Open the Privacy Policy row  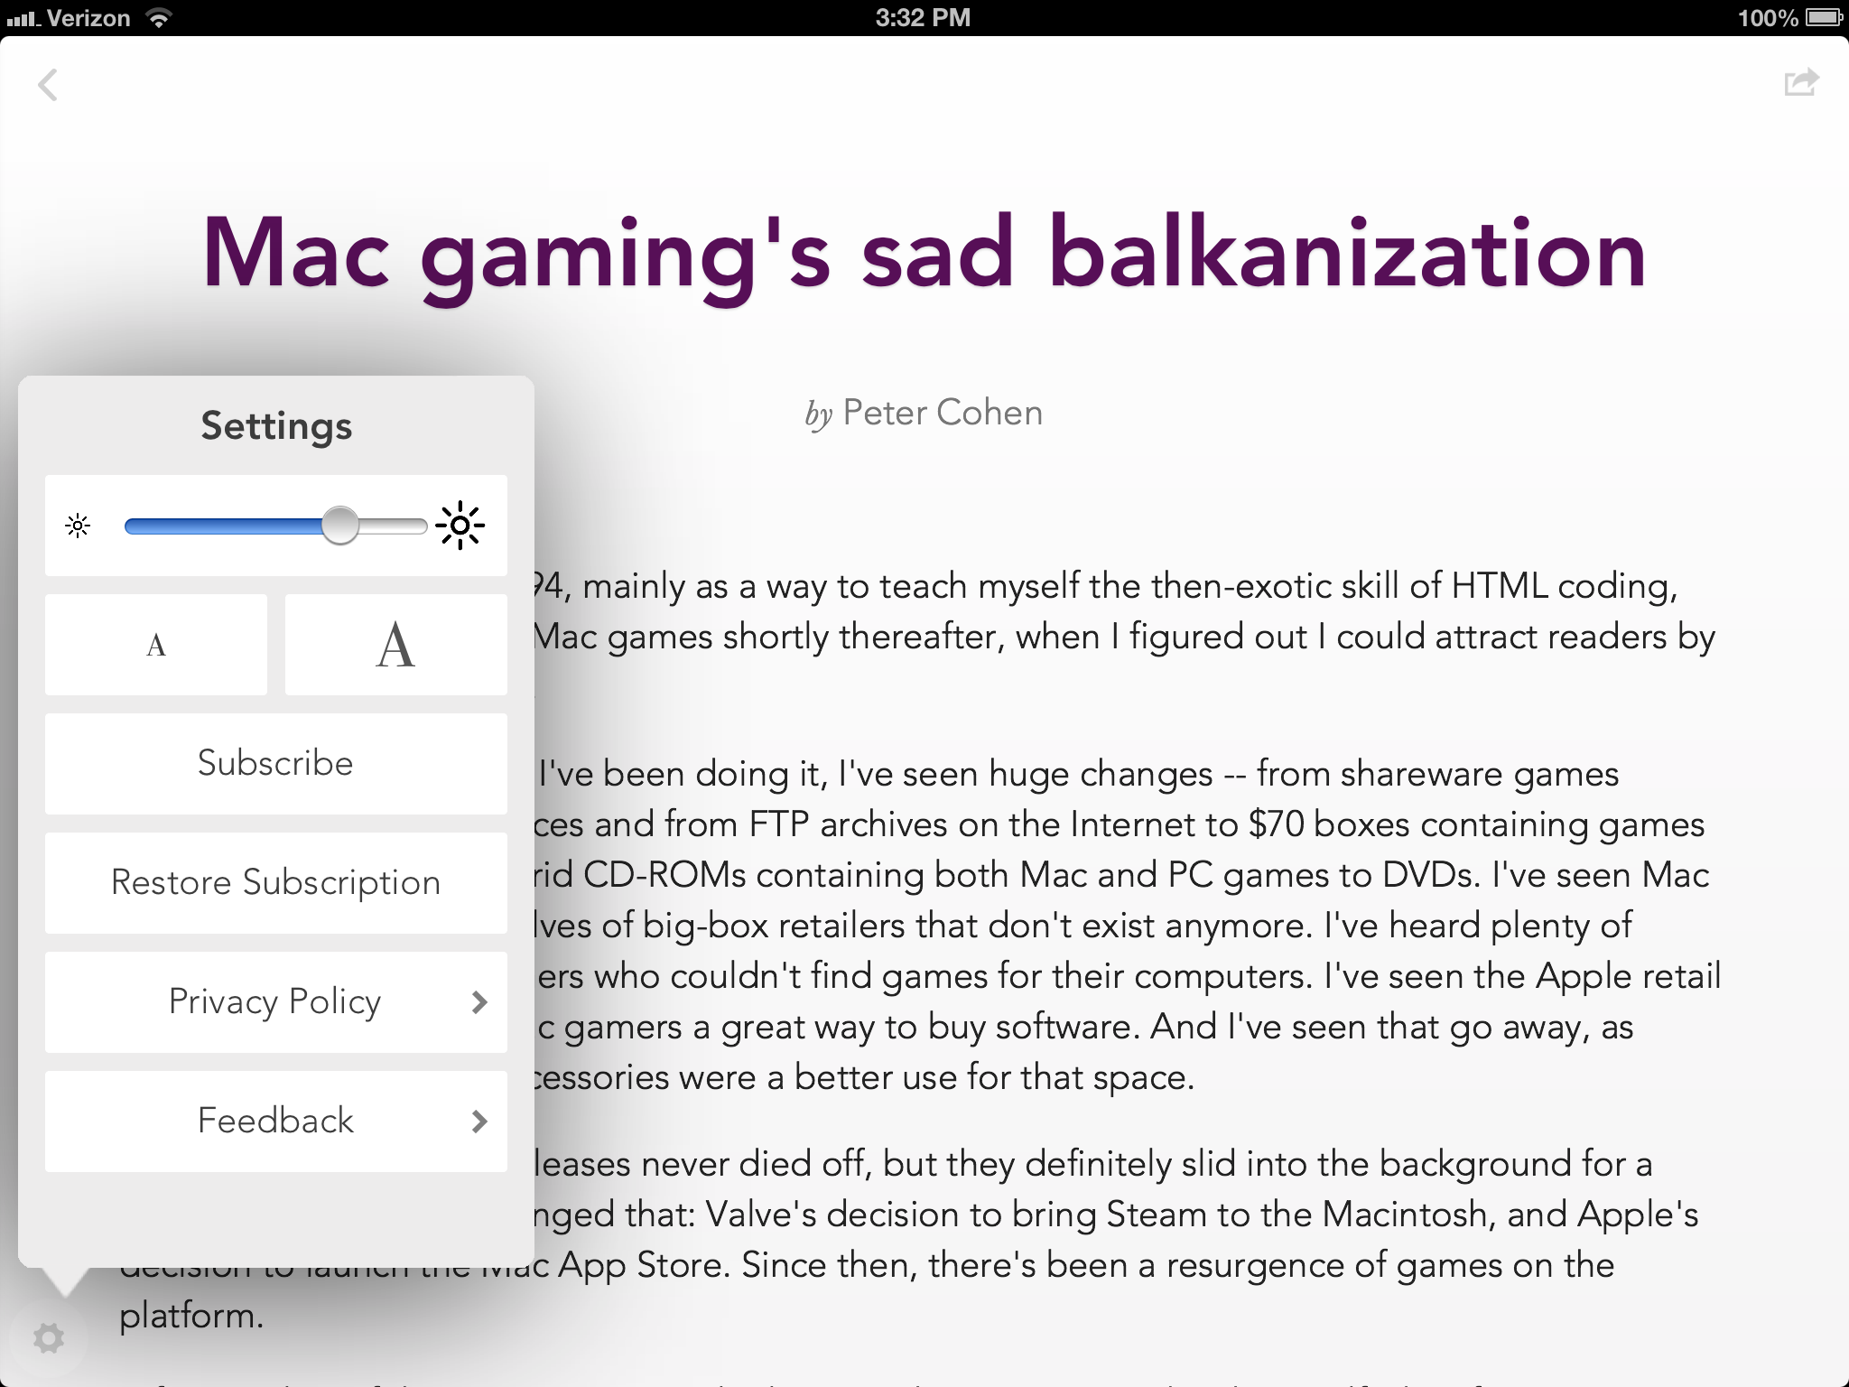[276, 1002]
